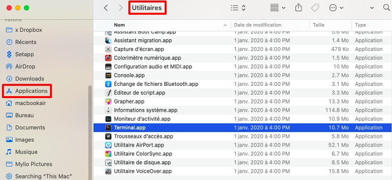Open Récents in sidebar
This screenshot has height=180, width=392.
point(21,42)
